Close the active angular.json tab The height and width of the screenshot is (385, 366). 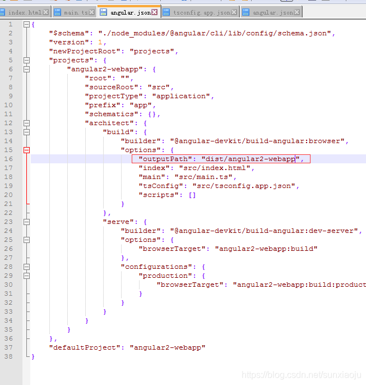pos(155,12)
